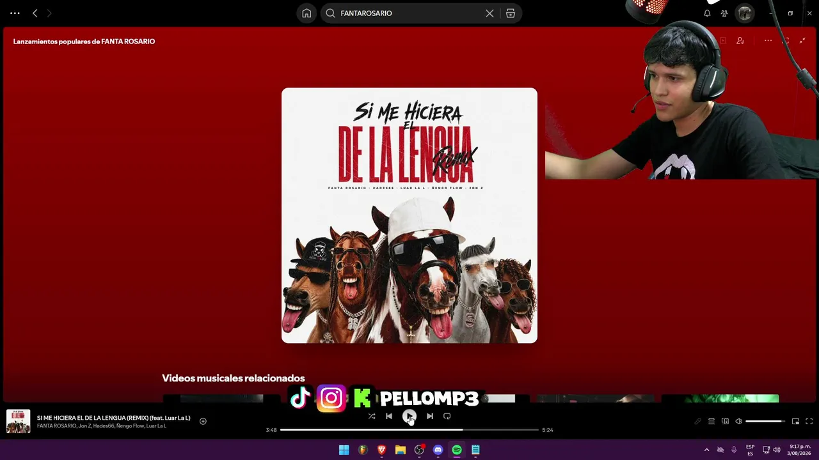Toggle repeat mode
The height and width of the screenshot is (460, 819).
click(447, 417)
